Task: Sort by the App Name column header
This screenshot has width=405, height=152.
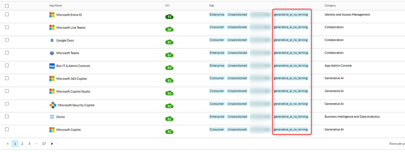Action: [x=55, y=5]
